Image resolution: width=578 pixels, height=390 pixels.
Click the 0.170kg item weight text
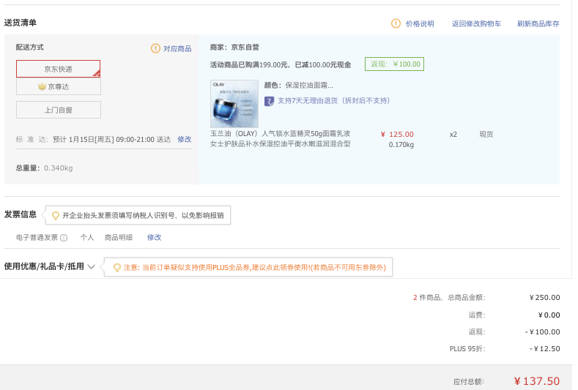[401, 145]
